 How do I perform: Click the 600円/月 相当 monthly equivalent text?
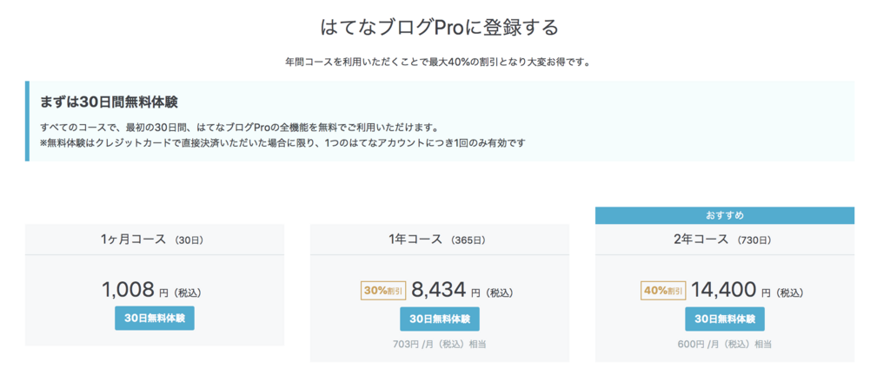[x=725, y=344]
